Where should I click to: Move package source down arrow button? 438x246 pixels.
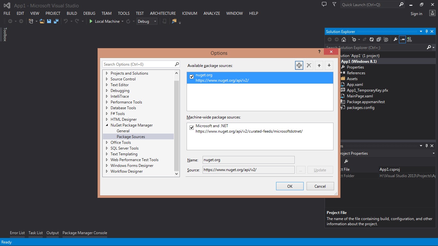[x=329, y=65]
